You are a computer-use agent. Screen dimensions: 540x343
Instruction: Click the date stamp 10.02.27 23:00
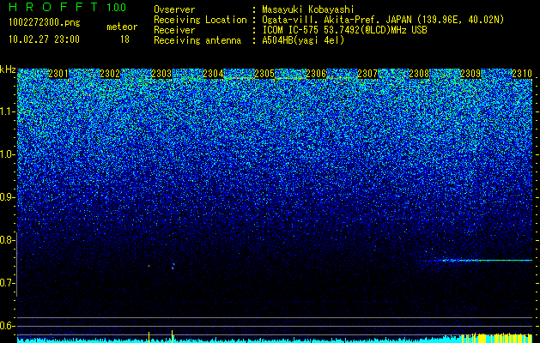coord(45,39)
